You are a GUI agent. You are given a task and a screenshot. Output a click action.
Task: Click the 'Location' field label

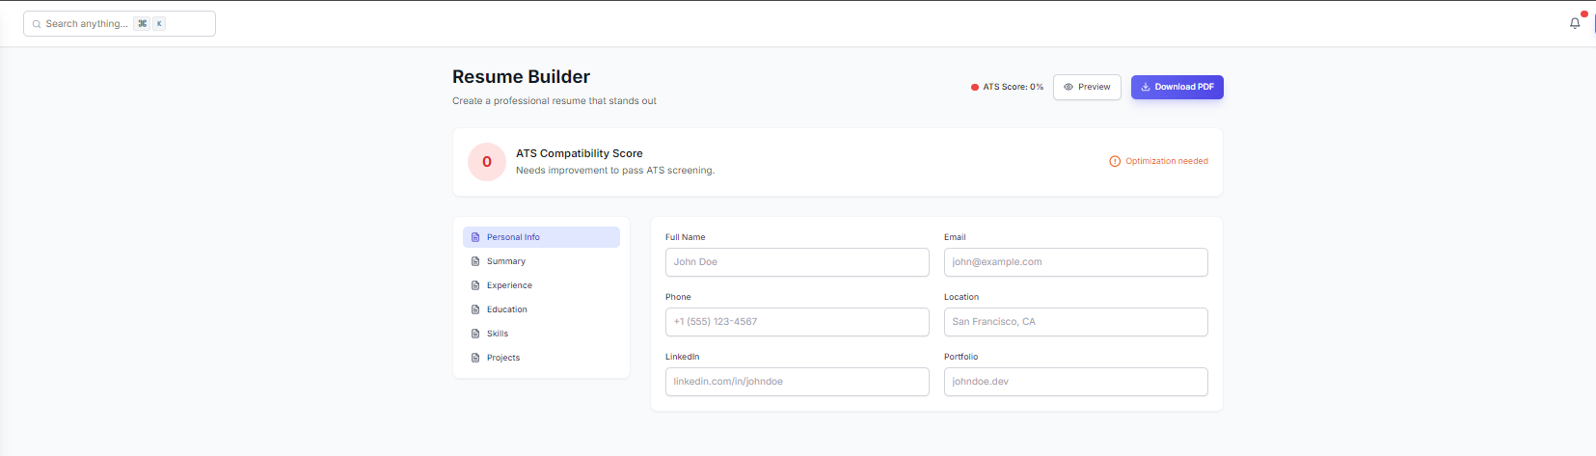click(961, 297)
